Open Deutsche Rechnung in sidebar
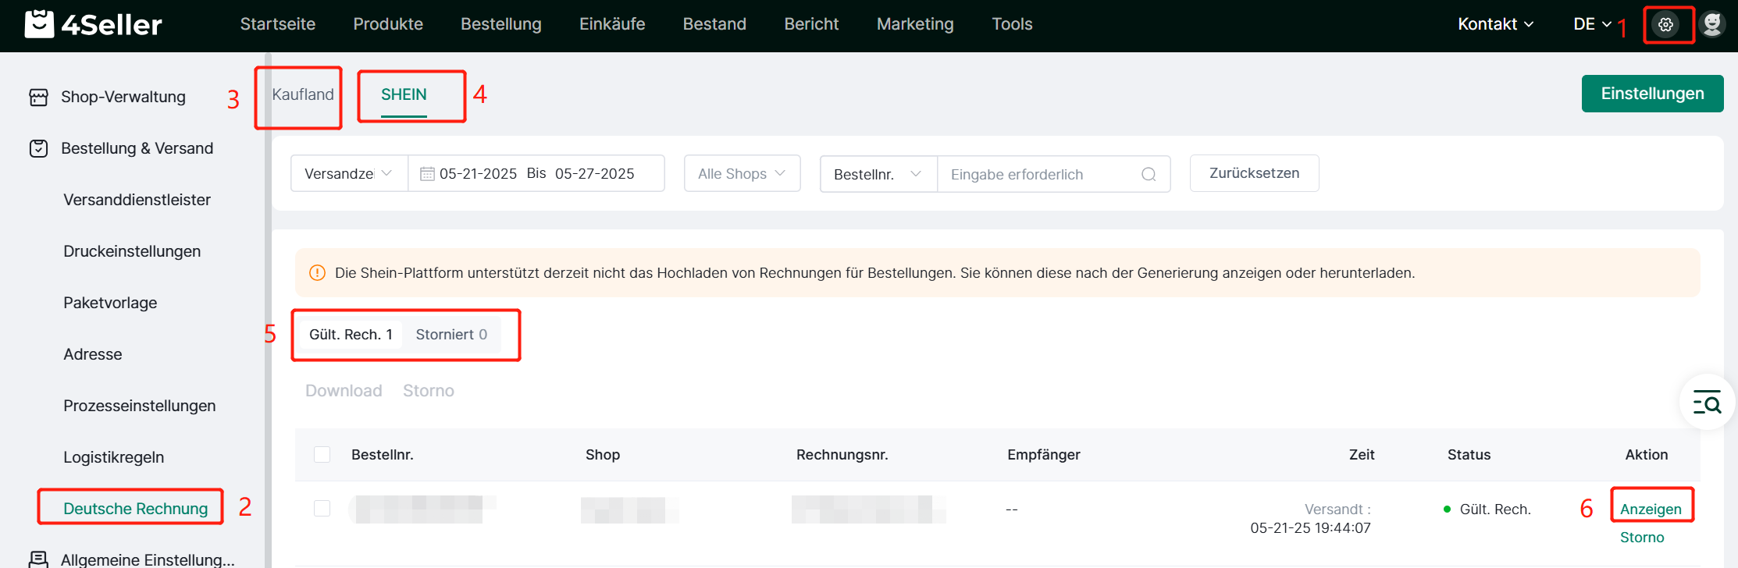Image resolution: width=1738 pixels, height=568 pixels. pyautogui.click(x=135, y=509)
